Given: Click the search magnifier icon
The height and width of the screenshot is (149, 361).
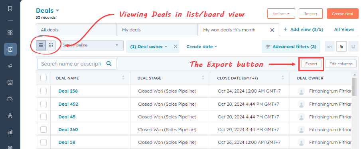Looking at the screenshot, I should click(x=109, y=64).
